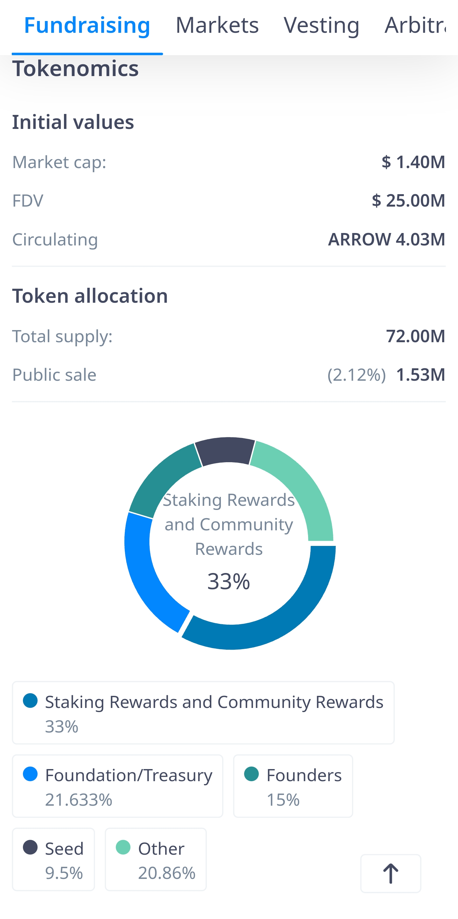Click the Other mint-green legend dot
Viewport: 458px width, 919px height.
pyautogui.click(x=123, y=847)
